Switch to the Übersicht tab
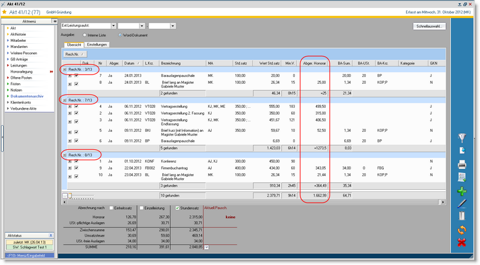The width and height of the screenshot is (480, 265). pyautogui.click(x=74, y=44)
